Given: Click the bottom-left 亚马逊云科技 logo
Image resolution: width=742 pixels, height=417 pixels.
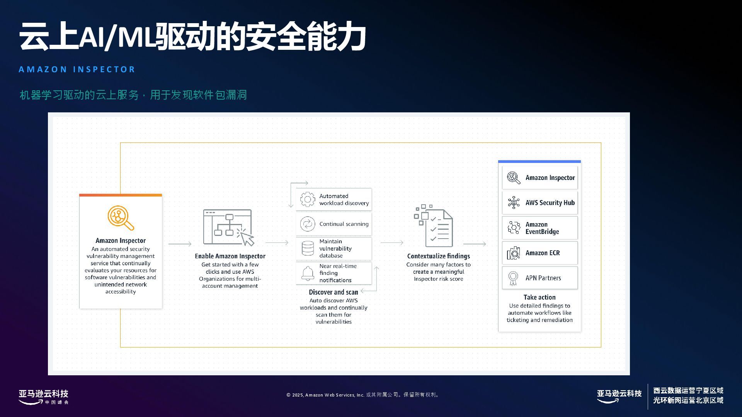Looking at the screenshot, I should (x=44, y=397).
